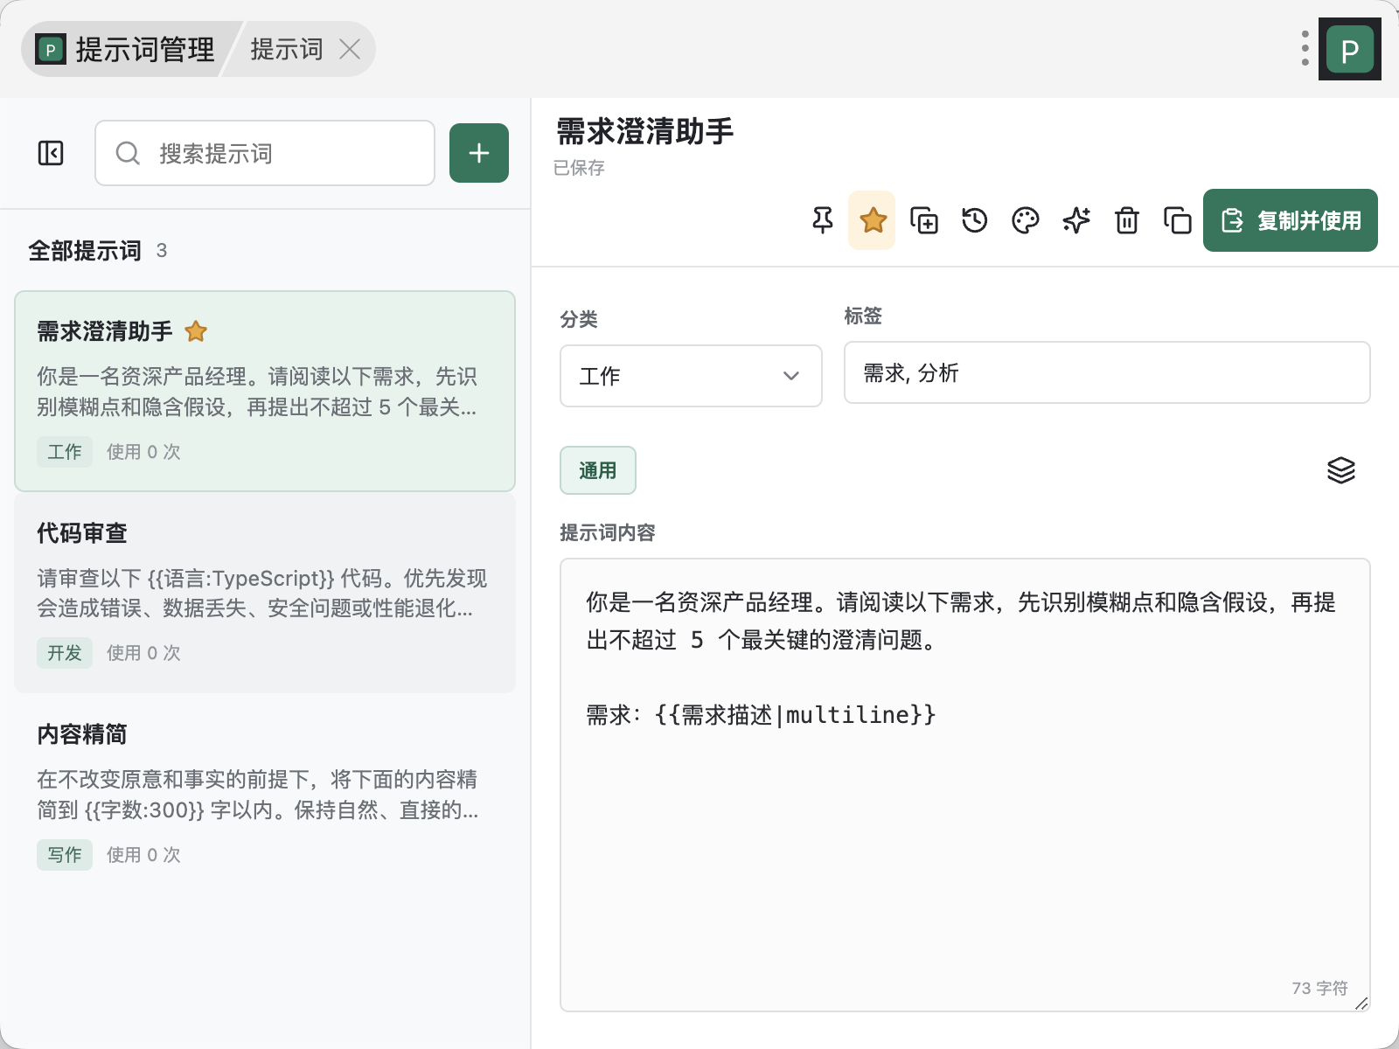1399x1049 pixels.
Task: Open the 分类 dropdown showing 工作
Action: [x=691, y=376]
